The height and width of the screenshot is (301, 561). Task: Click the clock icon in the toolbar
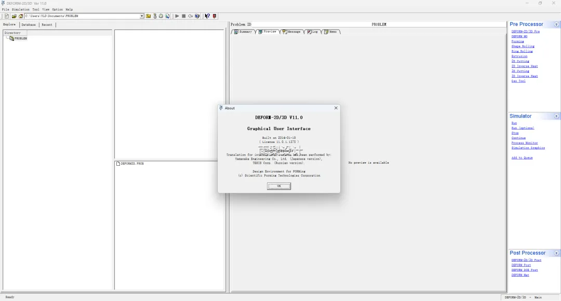(161, 16)
